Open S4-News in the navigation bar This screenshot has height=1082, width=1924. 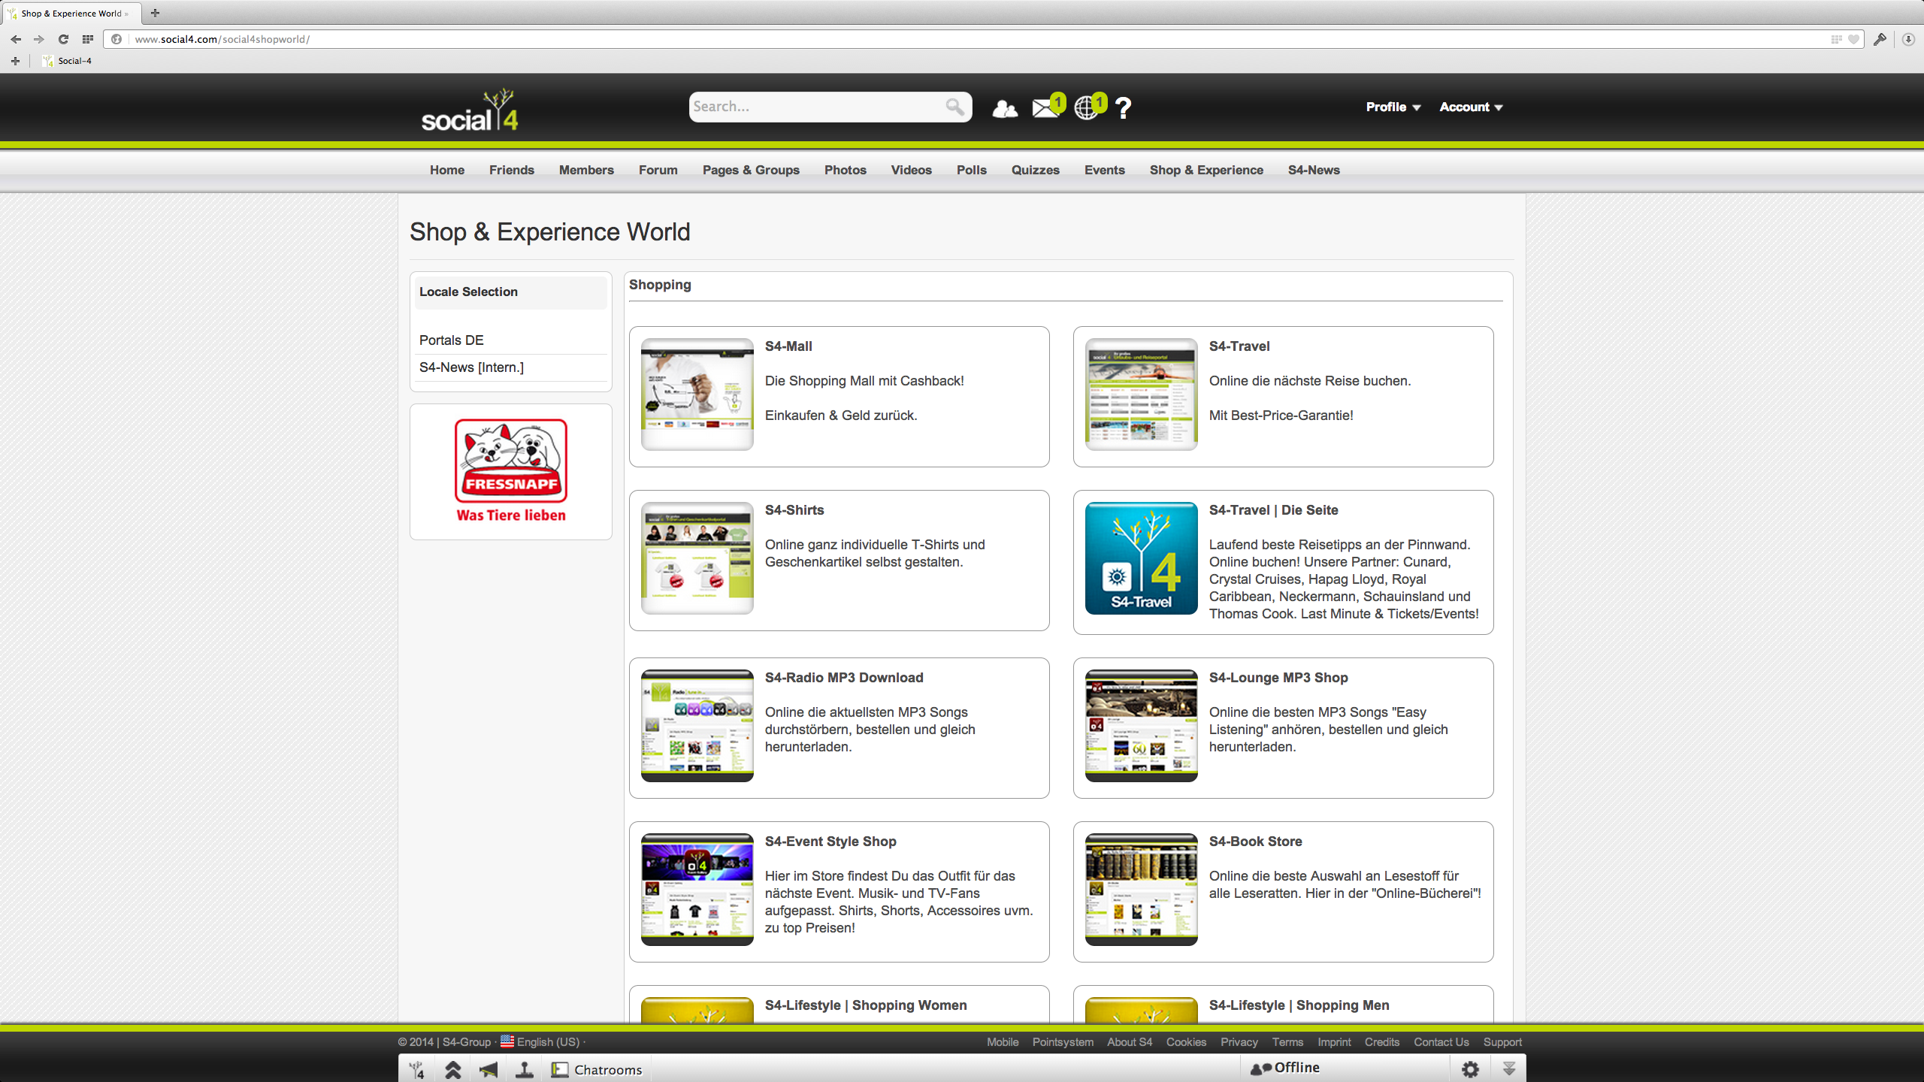(1314, 170)
